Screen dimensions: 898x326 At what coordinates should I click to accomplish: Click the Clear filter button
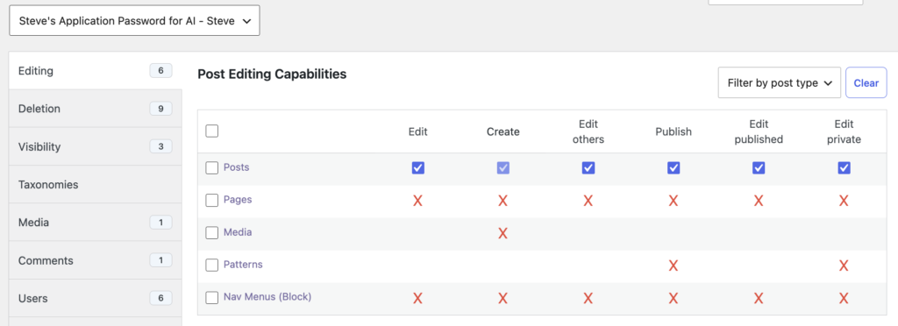[x=866, y=83]
